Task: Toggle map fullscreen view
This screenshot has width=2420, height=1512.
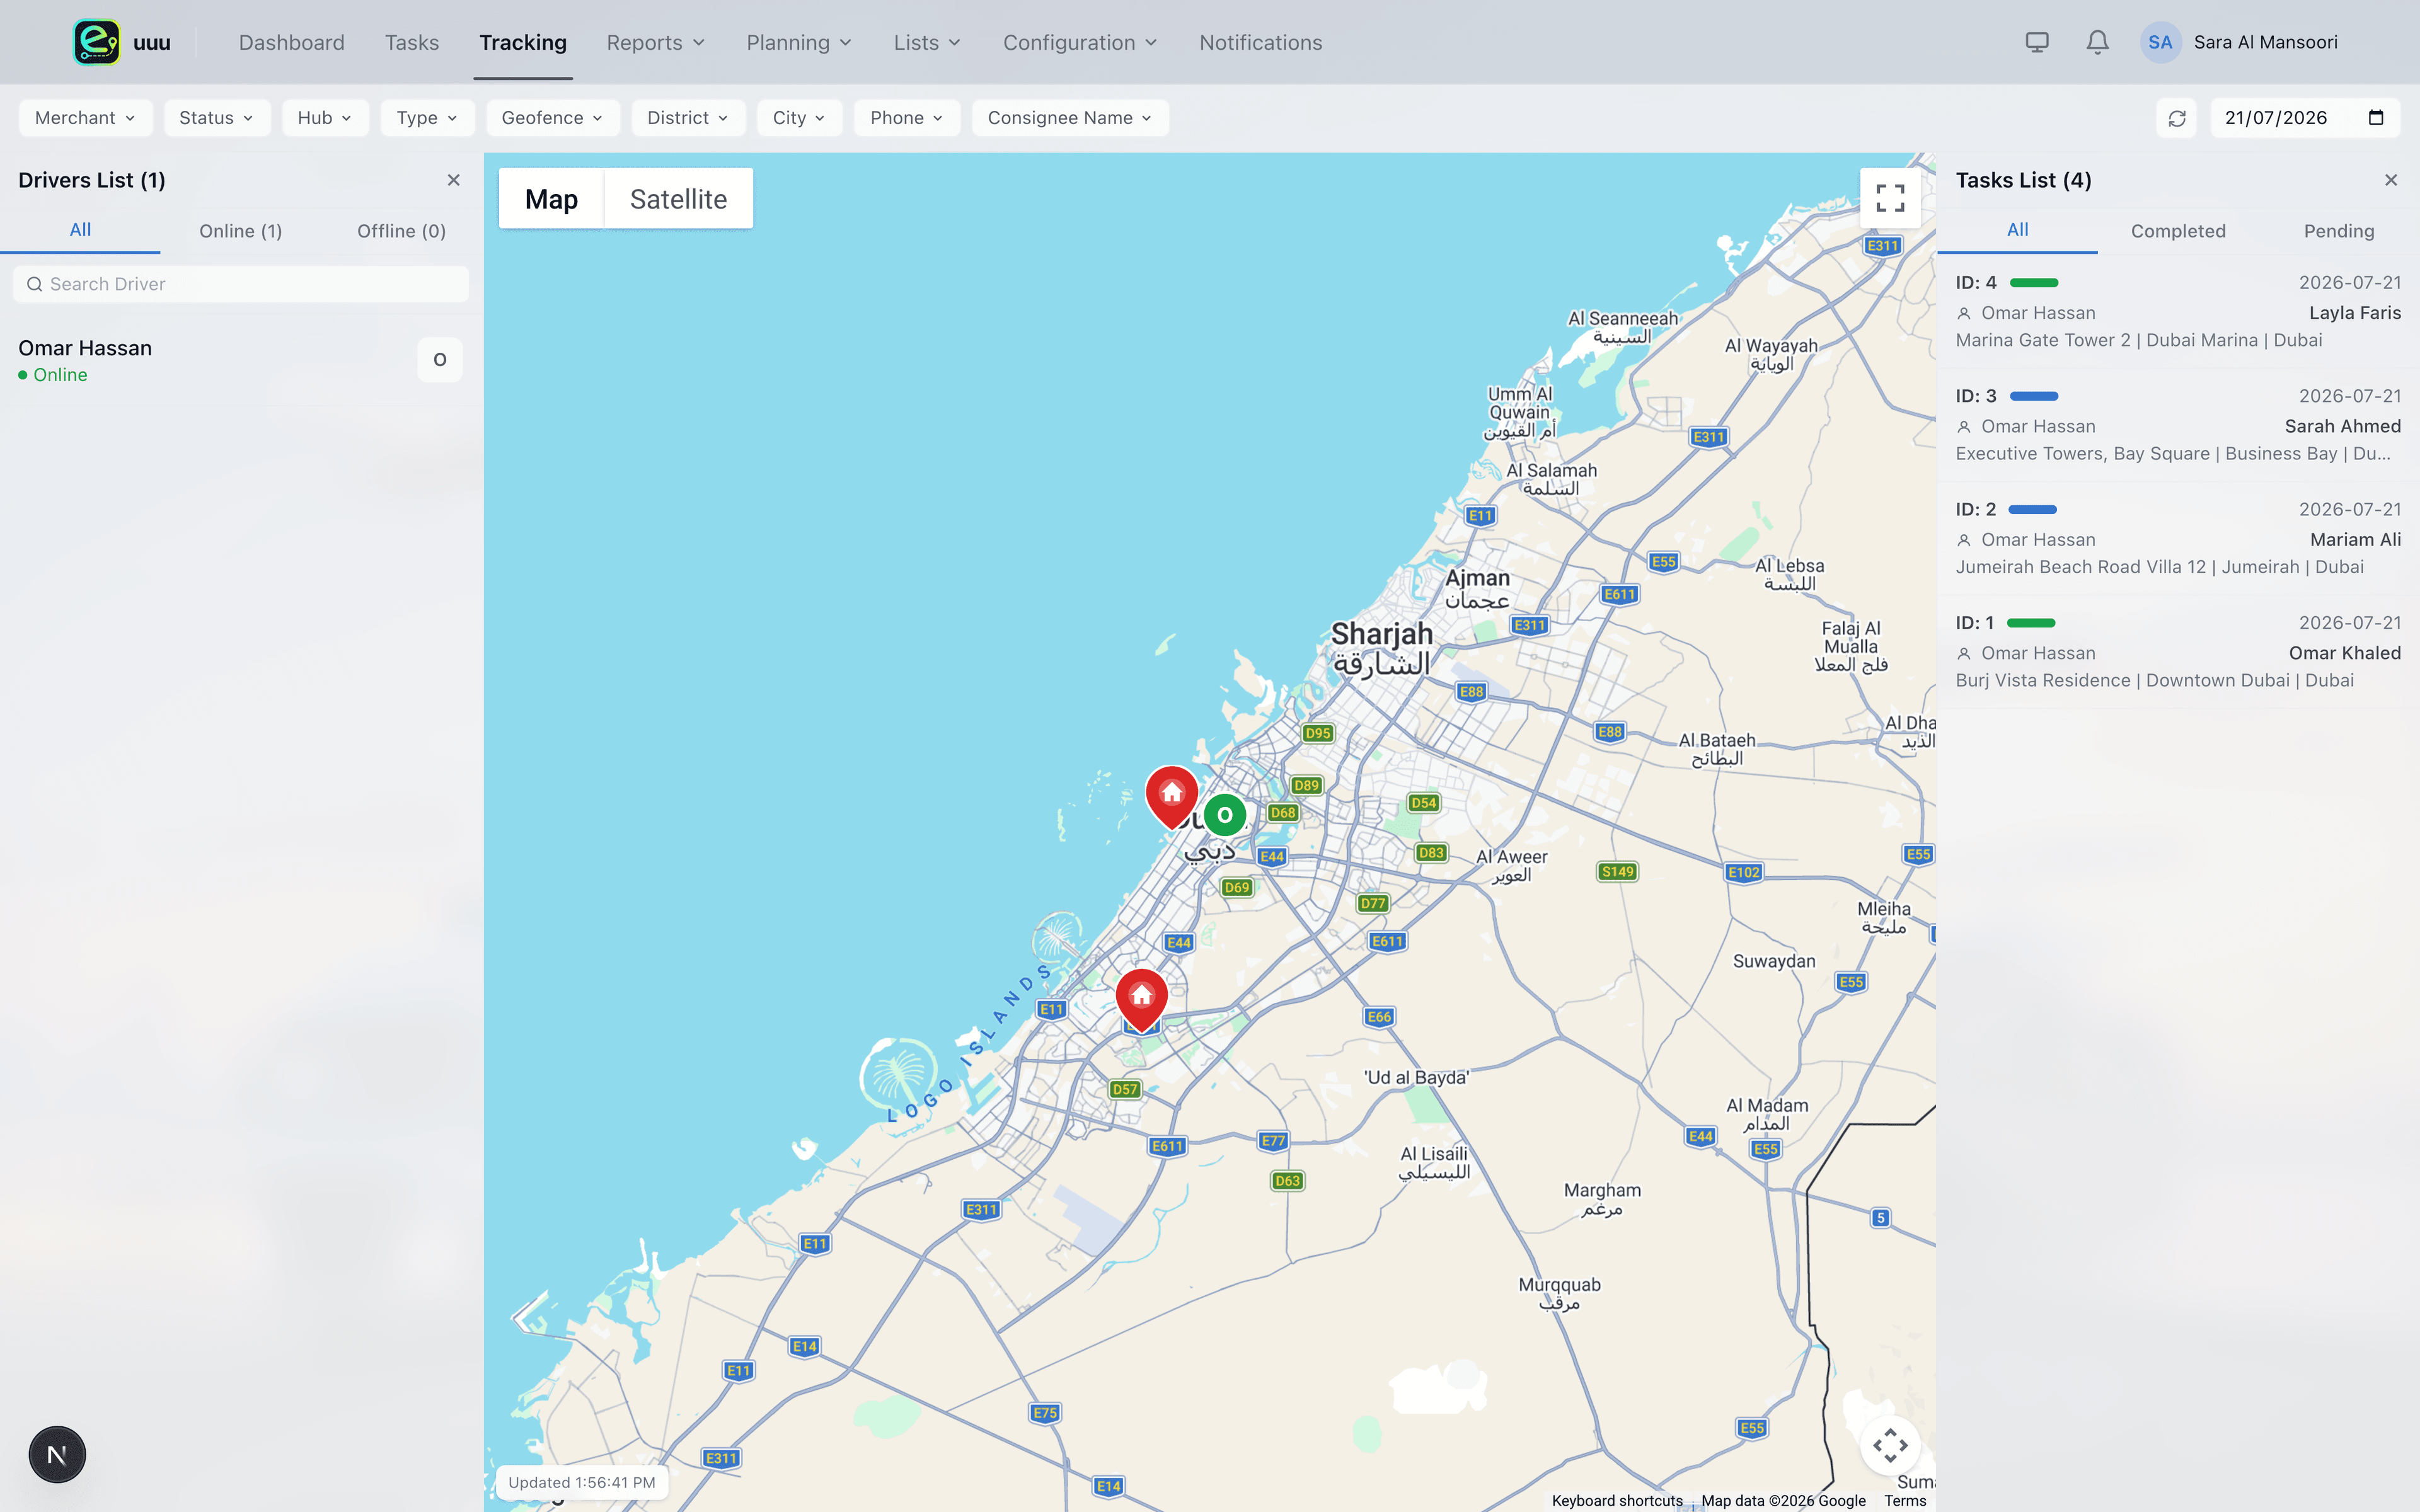Action: [x=1890, y=198]
